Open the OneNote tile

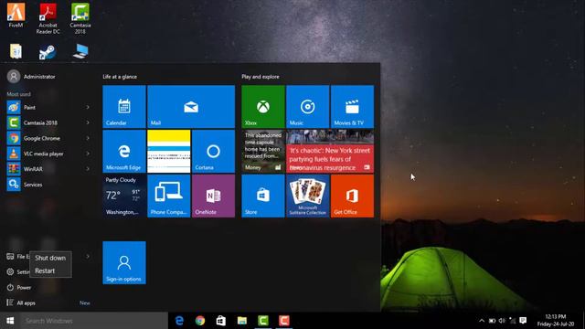click(213, 196)
